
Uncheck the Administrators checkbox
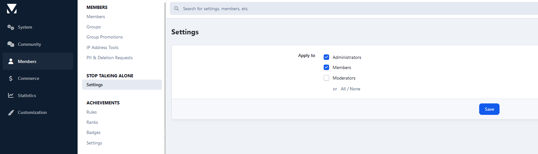[x=326, y=57]
